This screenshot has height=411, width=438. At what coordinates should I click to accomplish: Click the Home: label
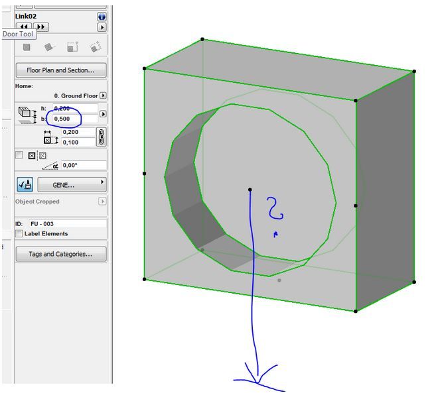24,86
